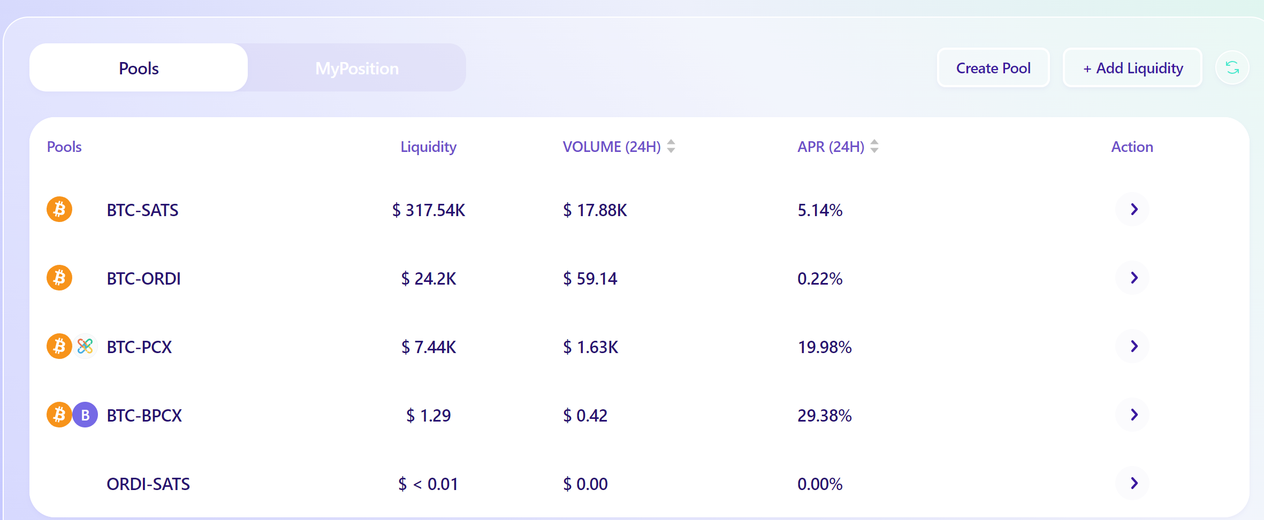Click the BTC coin icon on BTC-ORDI row
This screenshot has height=520, width=1264.
coord(59,278)
